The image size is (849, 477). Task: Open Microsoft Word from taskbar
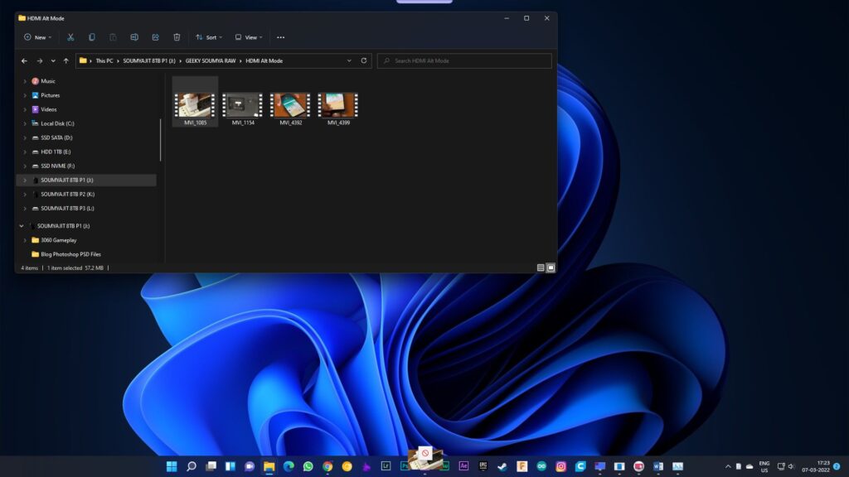click(x=657, y=466)
